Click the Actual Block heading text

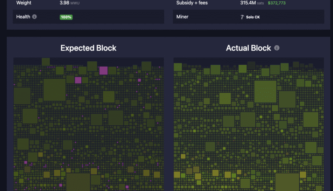(248, 48)
